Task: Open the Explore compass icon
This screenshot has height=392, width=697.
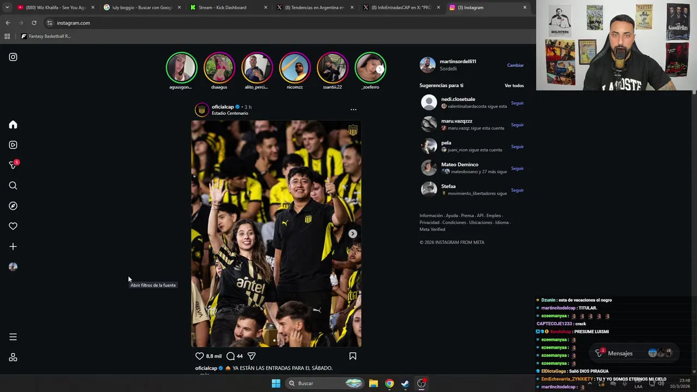Action: [13, 206]
